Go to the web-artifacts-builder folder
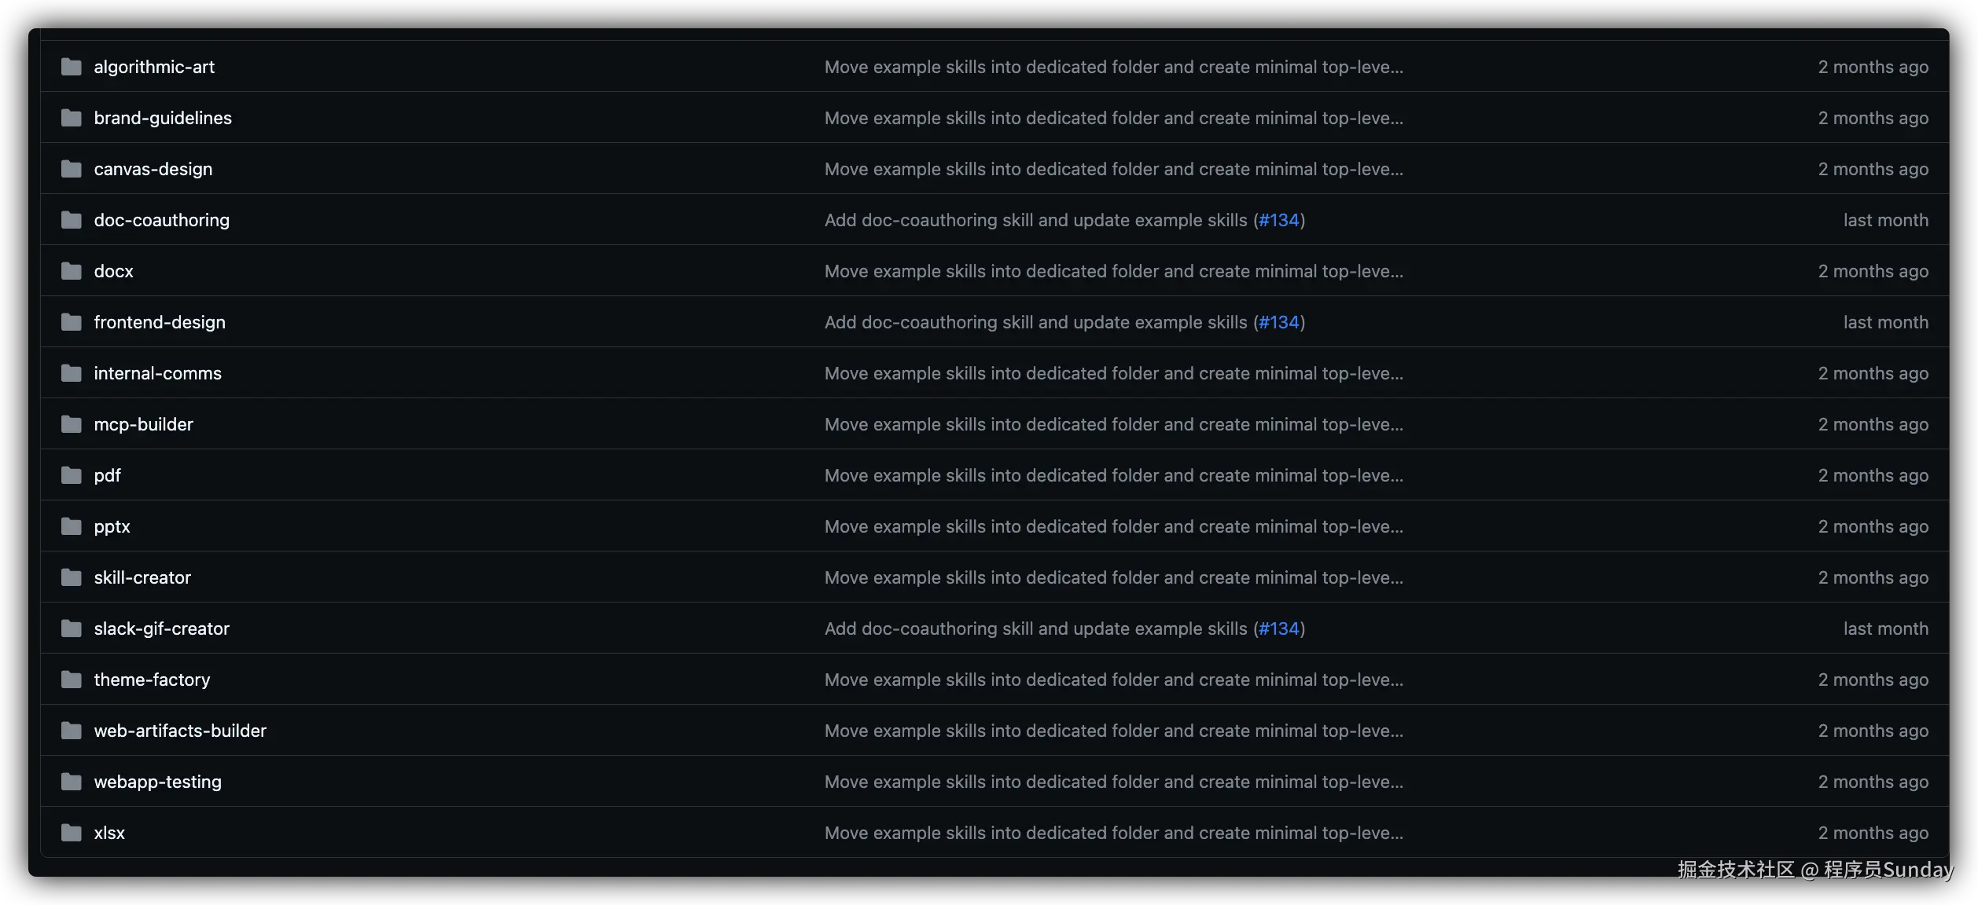This screenshot has width=1978, height=905. (x=180, y=731)
